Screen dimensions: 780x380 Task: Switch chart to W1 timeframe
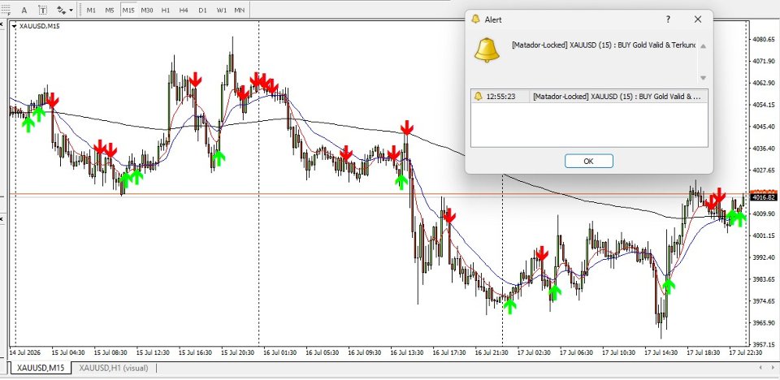coord(221,10)
